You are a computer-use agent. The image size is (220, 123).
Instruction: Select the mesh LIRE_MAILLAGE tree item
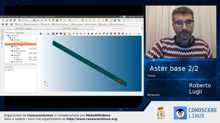click(18, 49)
